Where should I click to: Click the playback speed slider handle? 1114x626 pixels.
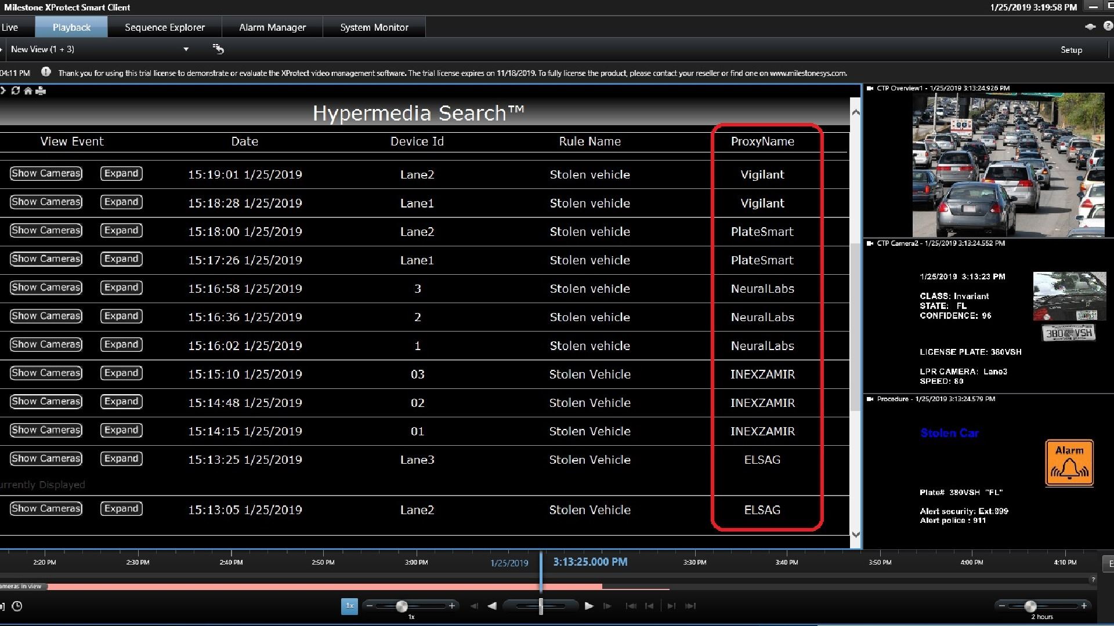pyautogui.click(x=402, y=606)
